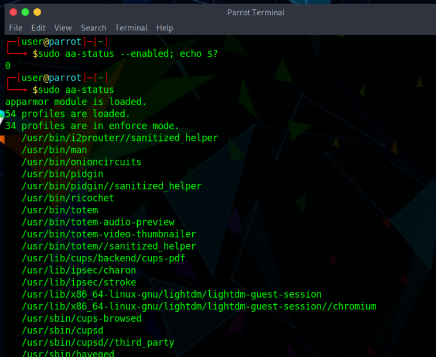This screenshot has height=357, width=436.
Task: Click the /usr/bin/ricochet path
Action: point(67,198)
